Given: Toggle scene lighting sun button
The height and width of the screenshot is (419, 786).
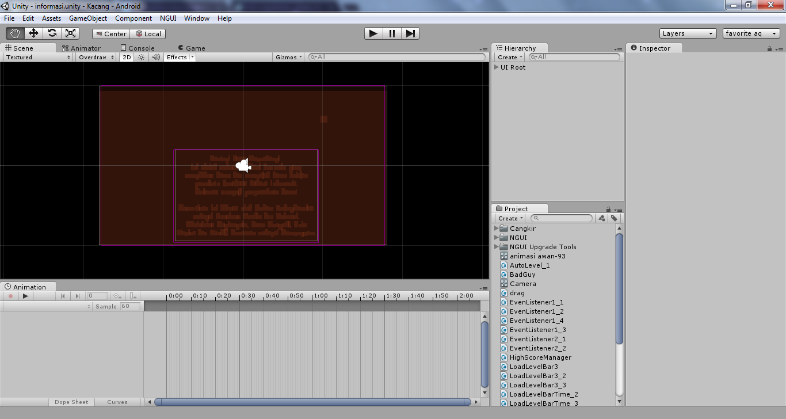Looking at the screenshot, I should 142,57.
